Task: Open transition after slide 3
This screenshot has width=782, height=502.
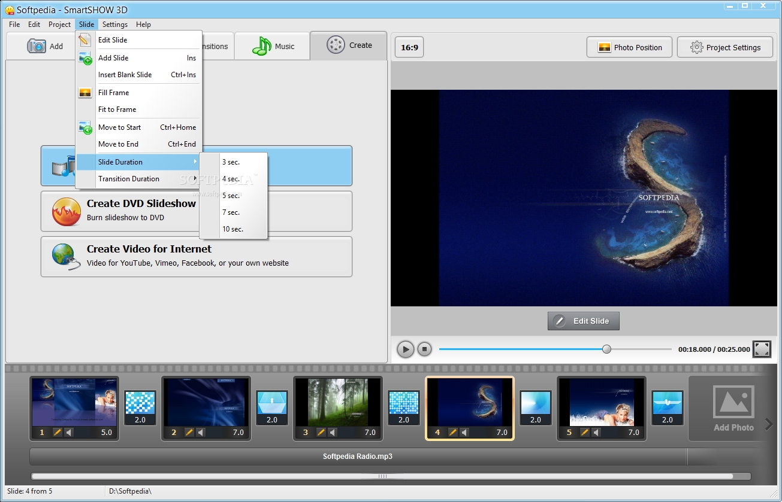Action: (x=404, y=408)
